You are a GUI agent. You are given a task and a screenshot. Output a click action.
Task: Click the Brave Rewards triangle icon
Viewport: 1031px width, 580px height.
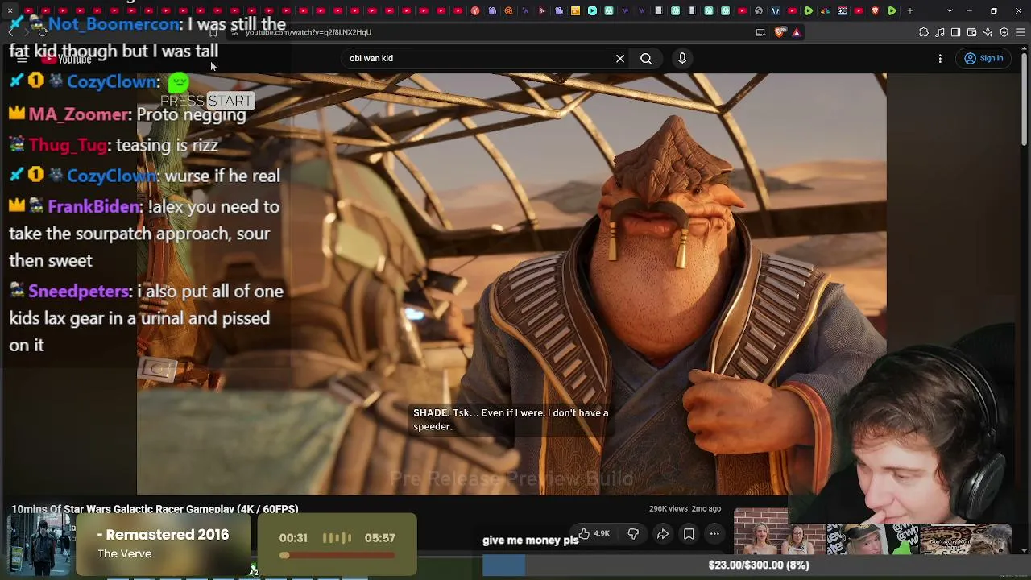click(x=797, y=32)
